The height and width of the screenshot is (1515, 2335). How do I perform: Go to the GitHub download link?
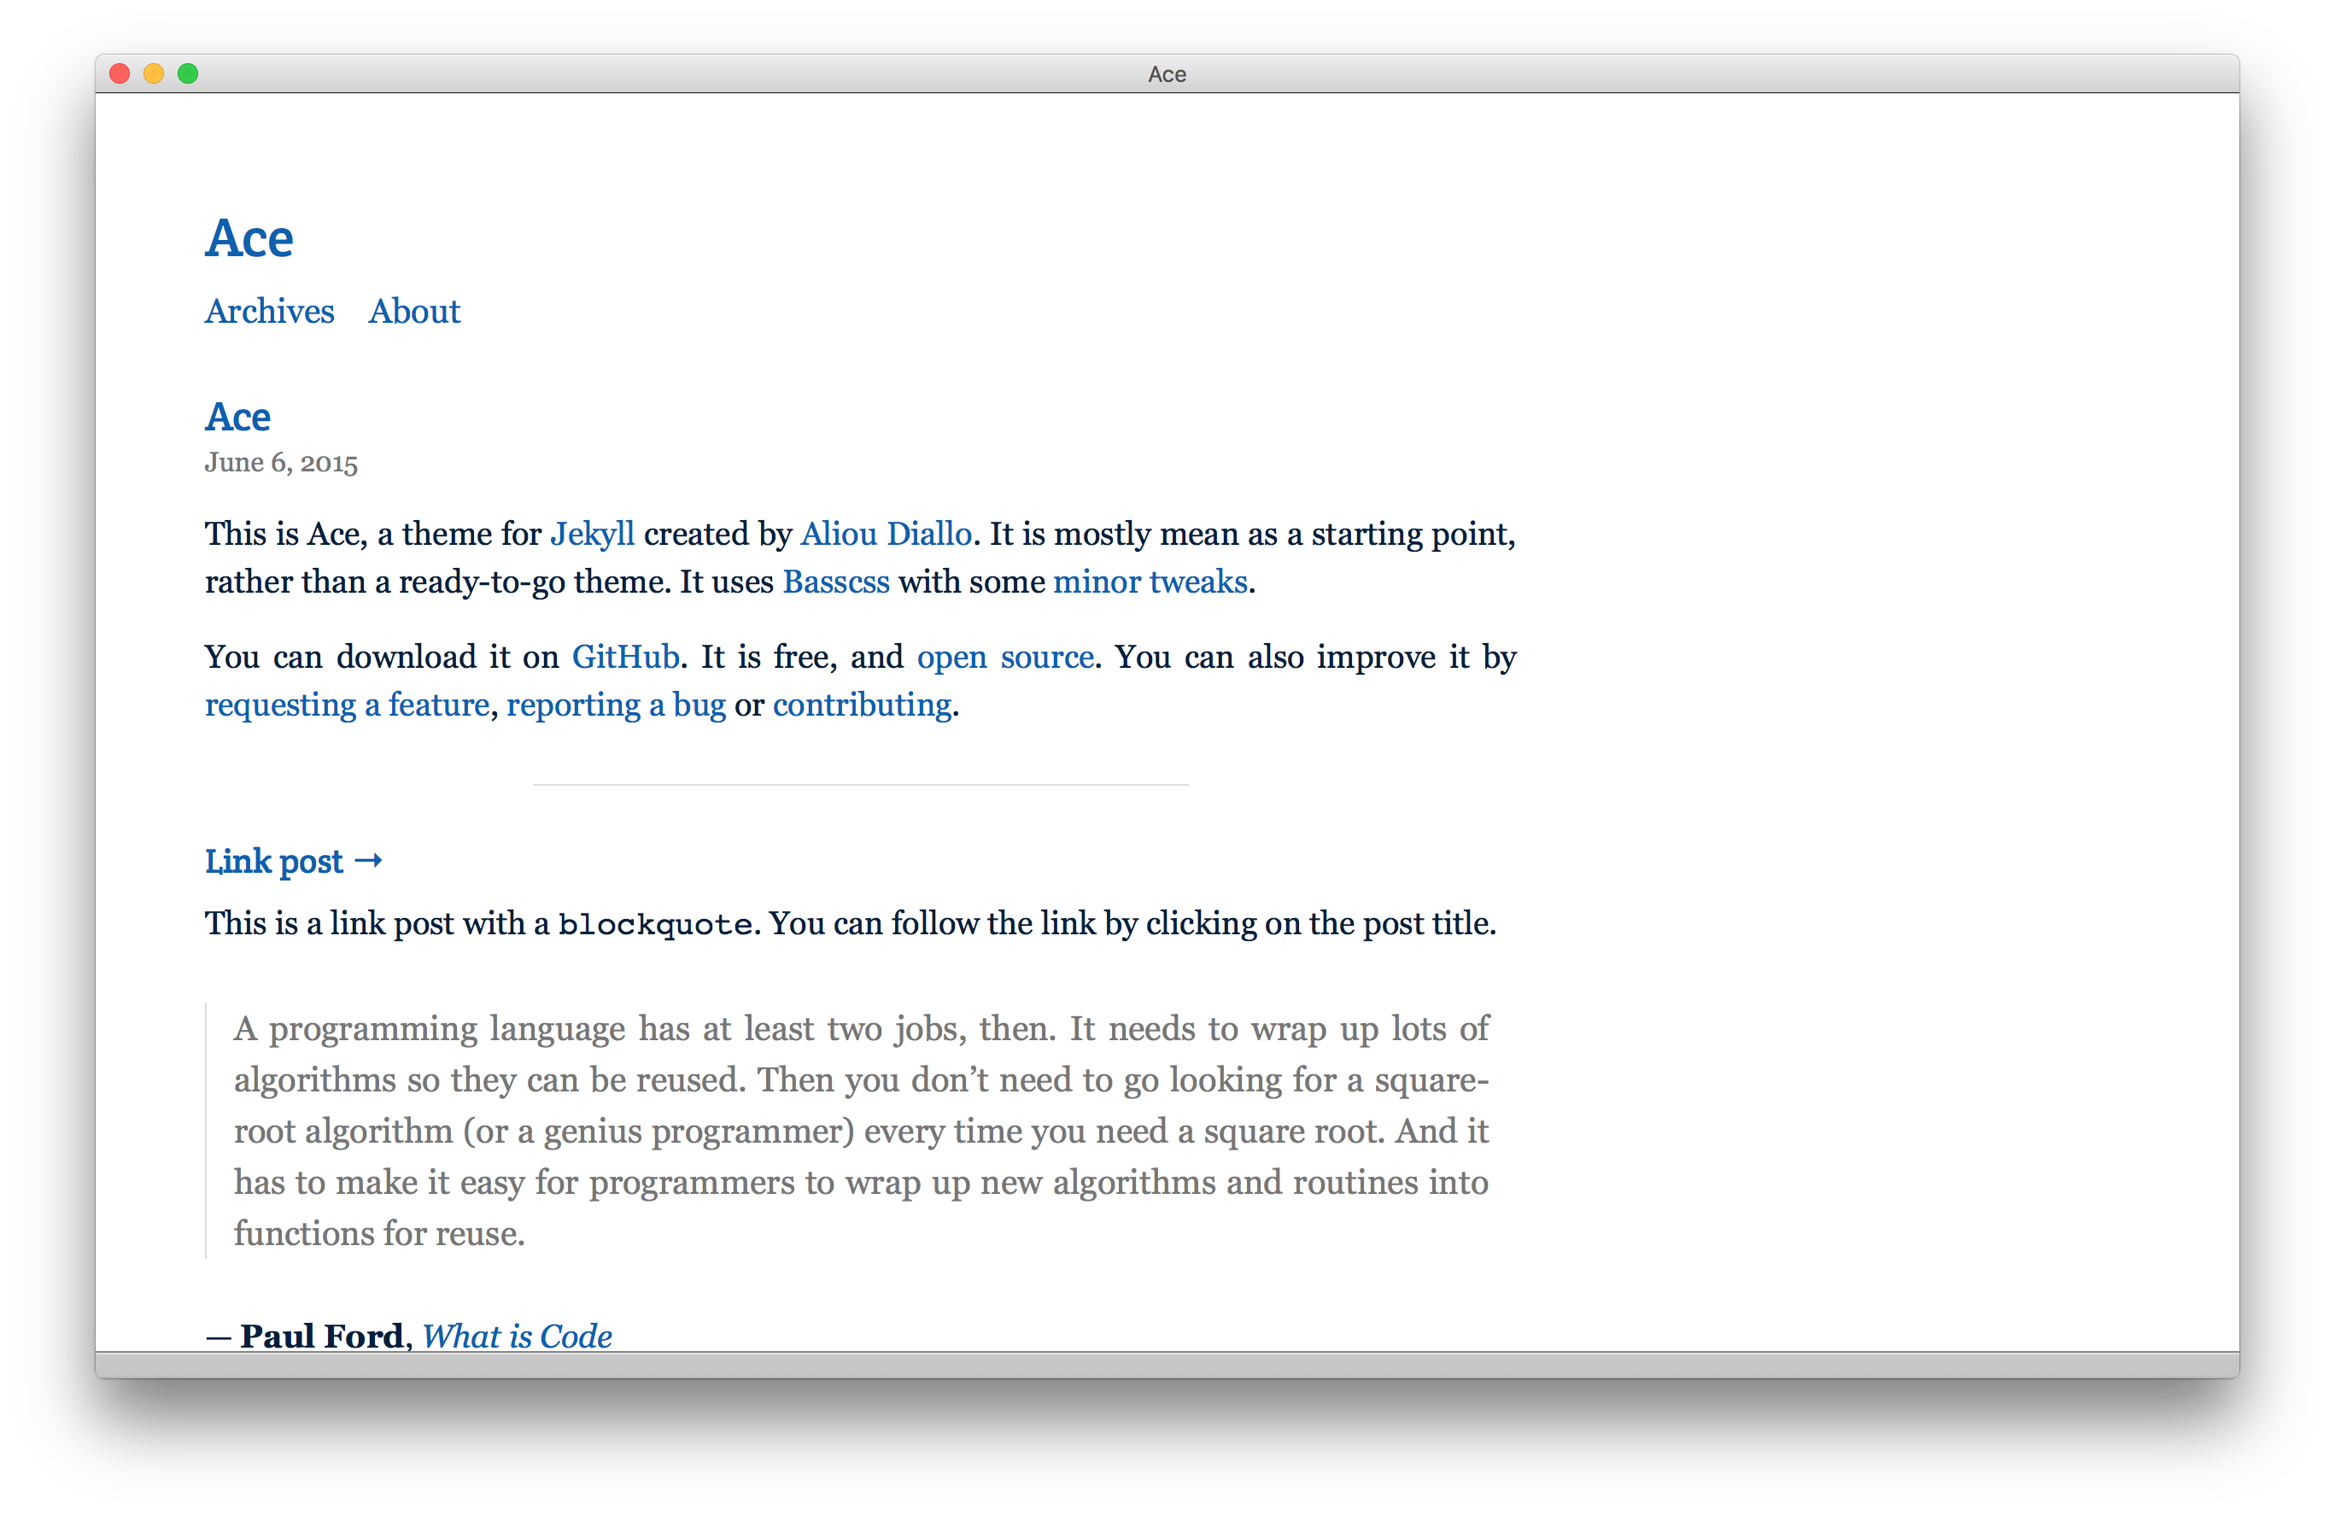625,657
